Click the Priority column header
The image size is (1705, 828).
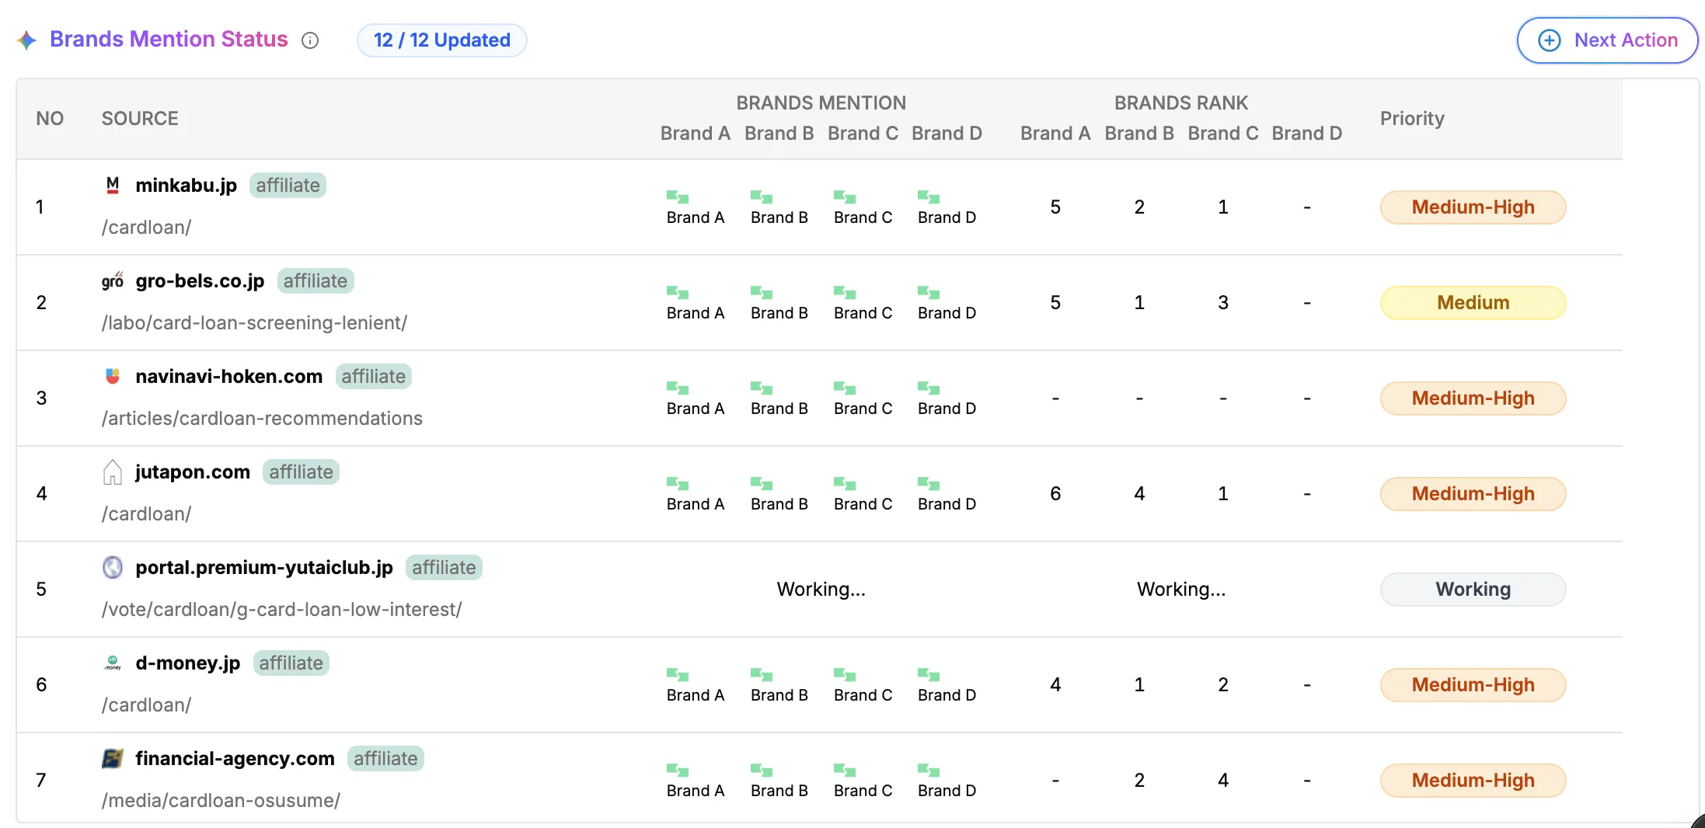coord(1411,118)
